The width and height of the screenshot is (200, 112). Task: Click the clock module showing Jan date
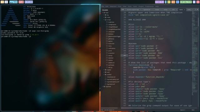pos(186,2)
